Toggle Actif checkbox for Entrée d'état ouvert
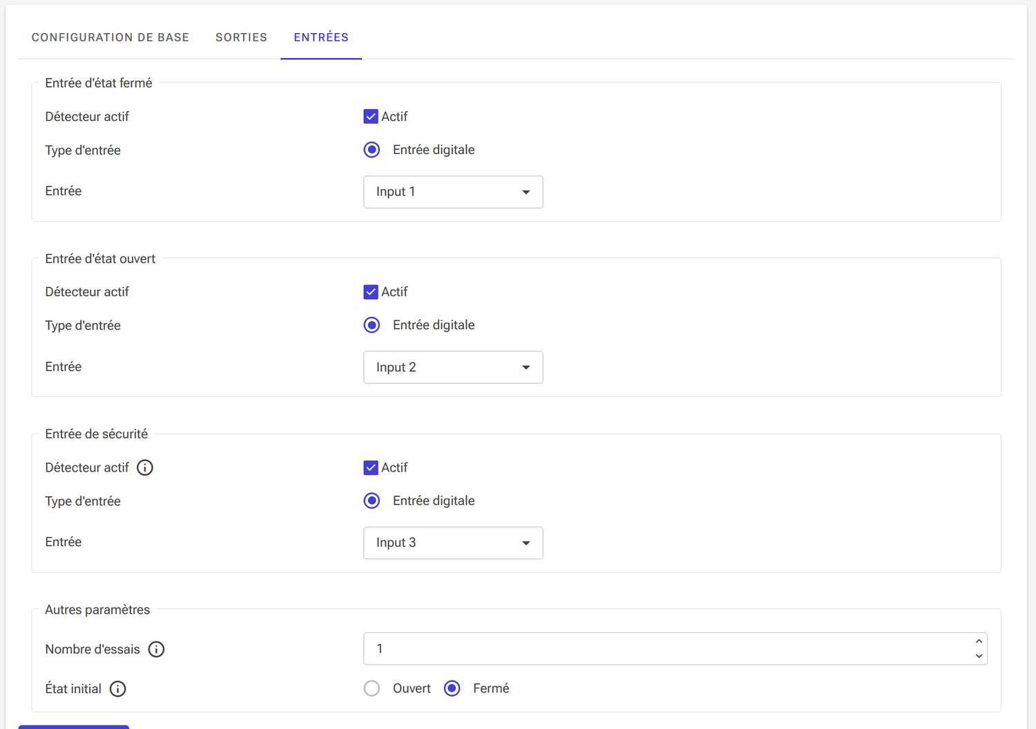Screen dimensions: 1036x729 pos(371,292)
